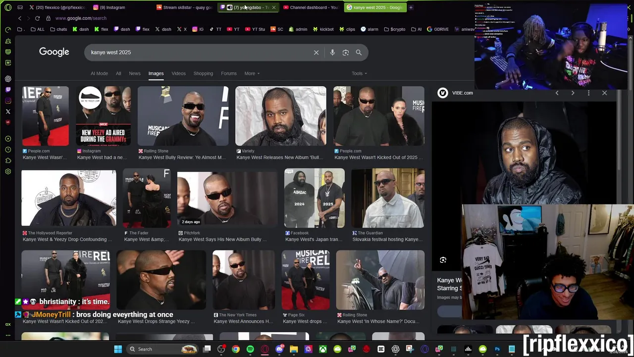
Task: Expand the chats bookmarks folder
Action: pos(58,29)
